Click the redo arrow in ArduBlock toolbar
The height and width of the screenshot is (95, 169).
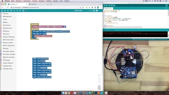click(x=20, y=11)
